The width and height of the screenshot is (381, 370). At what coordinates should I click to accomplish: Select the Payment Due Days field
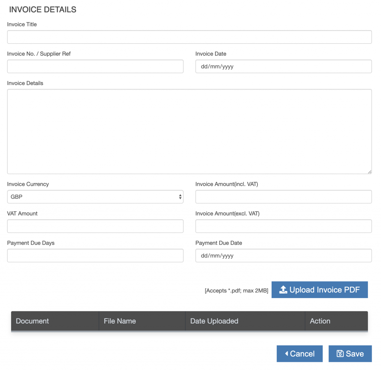pos(95,255)
